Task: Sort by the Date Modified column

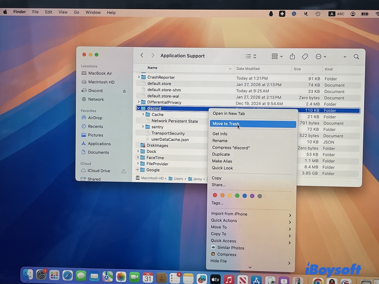Action: (248, 69)
